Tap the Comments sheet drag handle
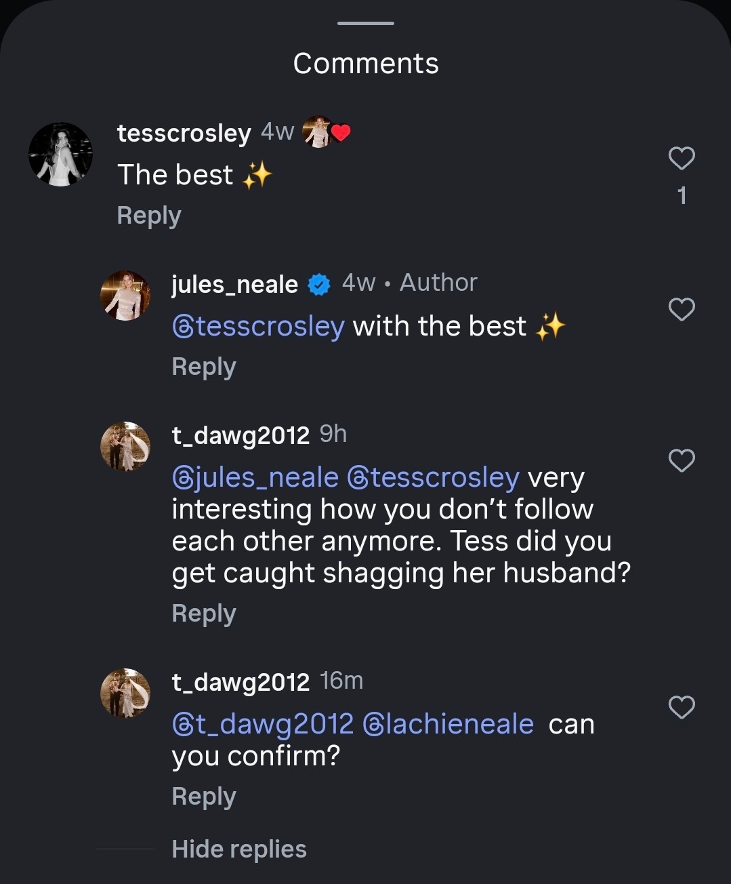This screenshot has height=884, width=731. 366,24
